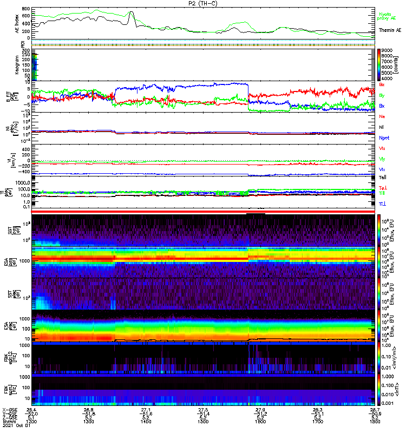
Task: Click the green By legend label
Action: point(382,95)
